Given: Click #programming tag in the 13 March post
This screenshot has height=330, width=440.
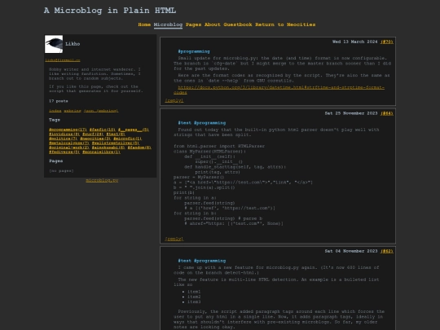Looking at the screenshot, I should tap(194, 51).
